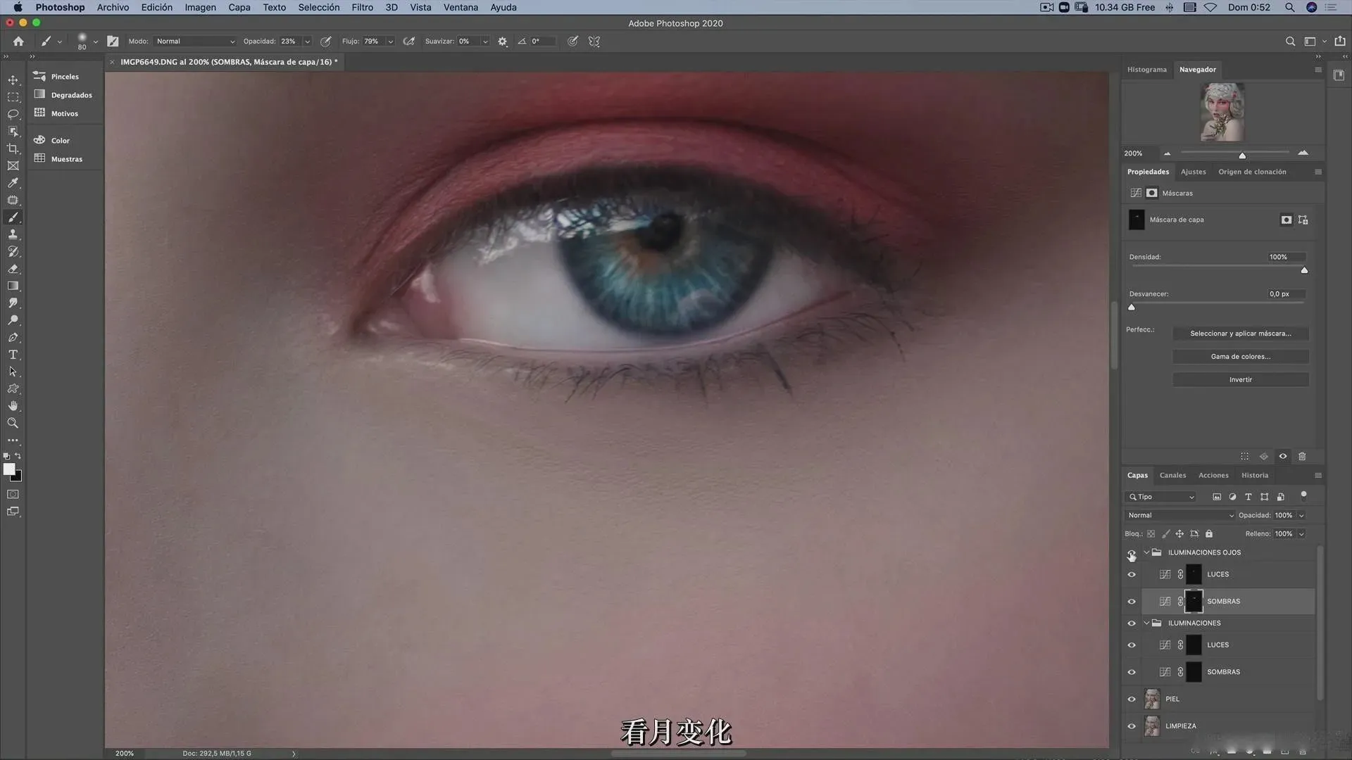The height and width of the screenshot is (760, 1352).
Task: Click the Invertir button
Action: coord(1240,379)
